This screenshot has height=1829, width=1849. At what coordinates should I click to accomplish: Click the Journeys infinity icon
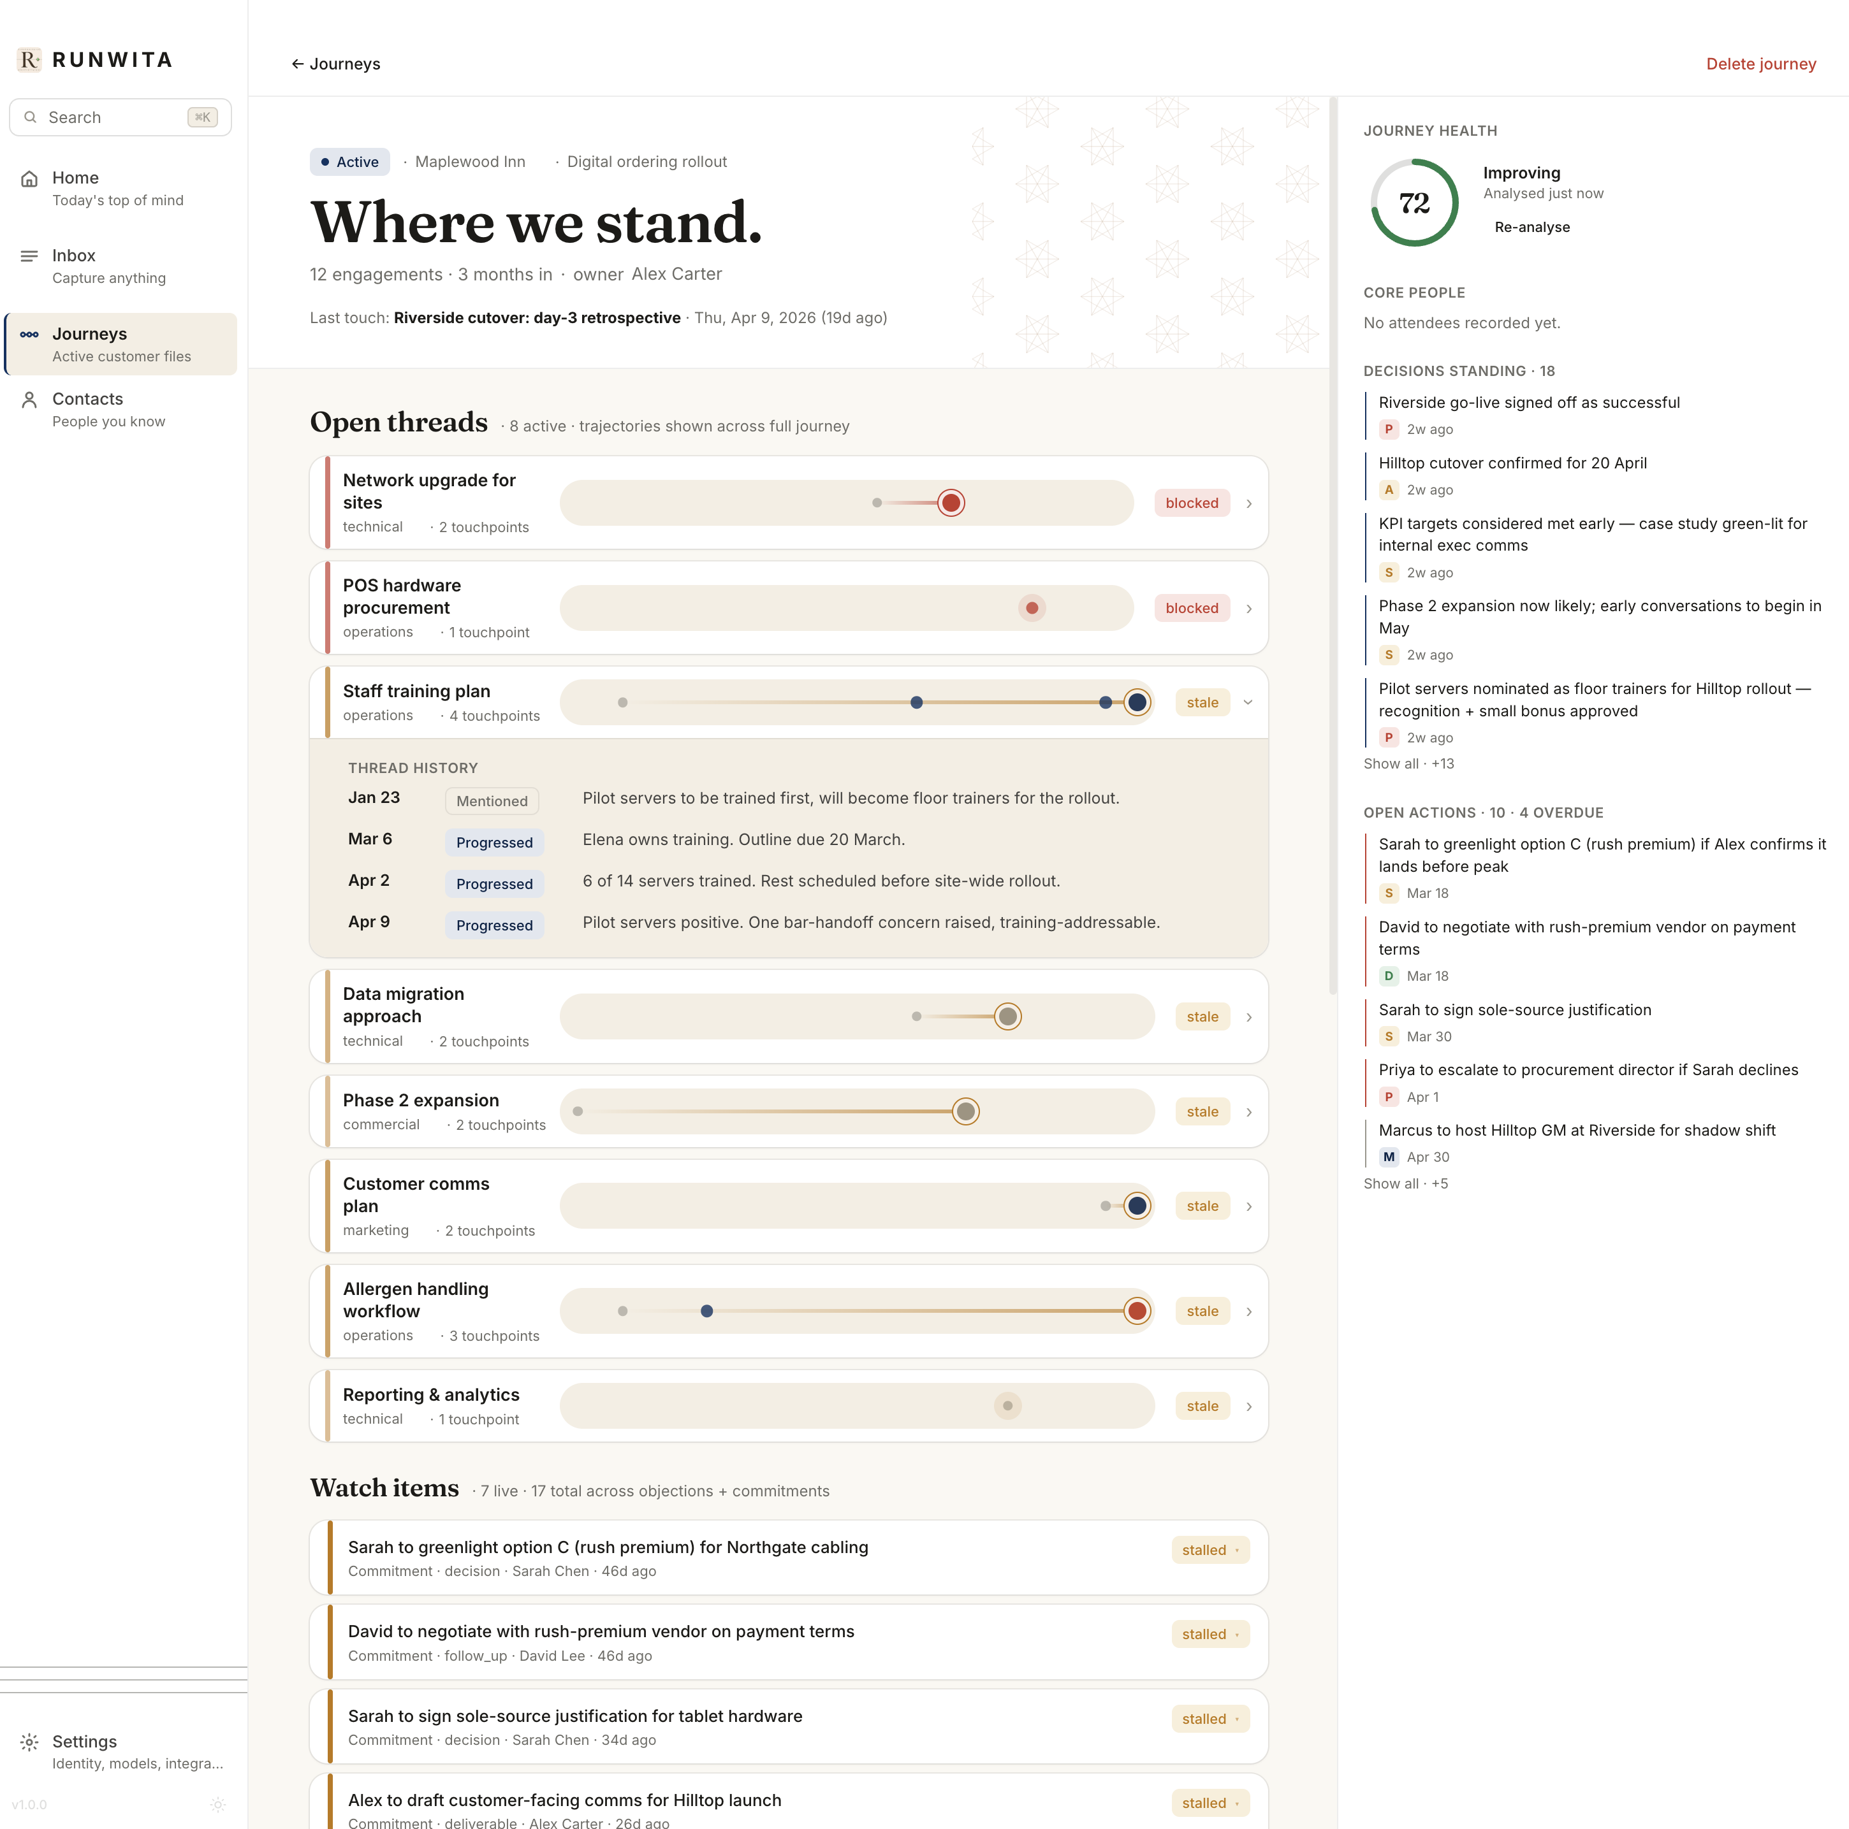pos(30,334)
